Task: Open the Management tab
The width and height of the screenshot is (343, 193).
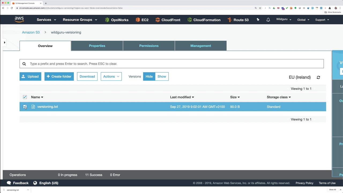Action: pos(201,46)
